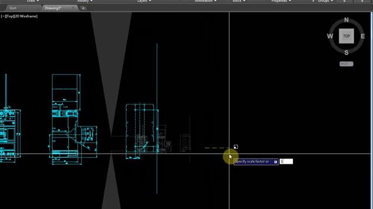
Task: Rotate view to South on ViewCube compass
Action: pos(346,53)
